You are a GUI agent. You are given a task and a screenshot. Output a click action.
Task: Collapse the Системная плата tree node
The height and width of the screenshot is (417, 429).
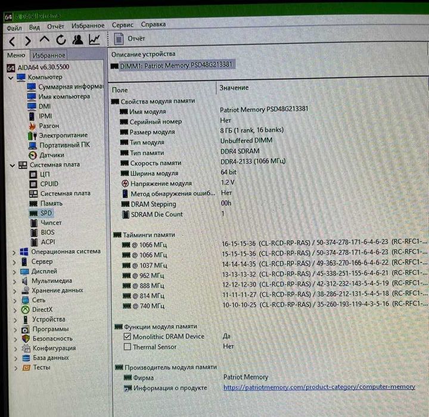pos(13,165)
